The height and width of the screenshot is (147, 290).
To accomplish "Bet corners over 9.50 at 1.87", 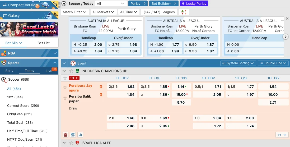I will click(200, 45).
